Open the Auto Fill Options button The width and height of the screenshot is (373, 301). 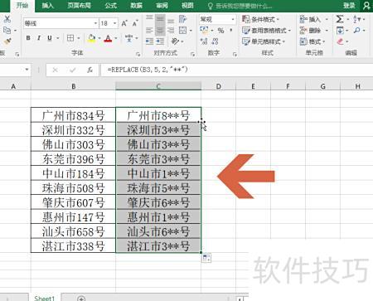pos(206,258)
